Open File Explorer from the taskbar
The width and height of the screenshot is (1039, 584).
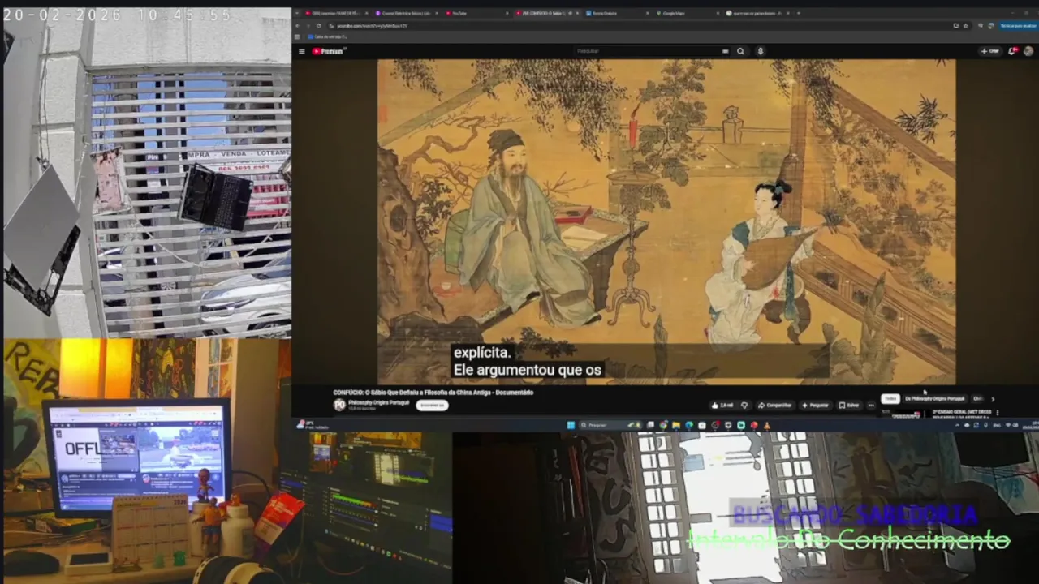pyautogui.click(x=676, y=425)
